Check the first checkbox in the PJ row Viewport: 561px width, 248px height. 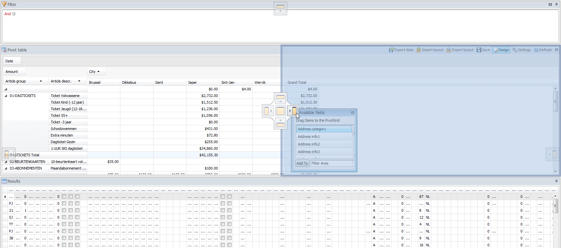(64, 203)
